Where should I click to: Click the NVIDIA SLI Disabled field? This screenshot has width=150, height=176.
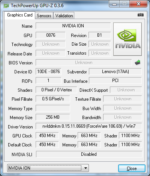tap(89, 154)
